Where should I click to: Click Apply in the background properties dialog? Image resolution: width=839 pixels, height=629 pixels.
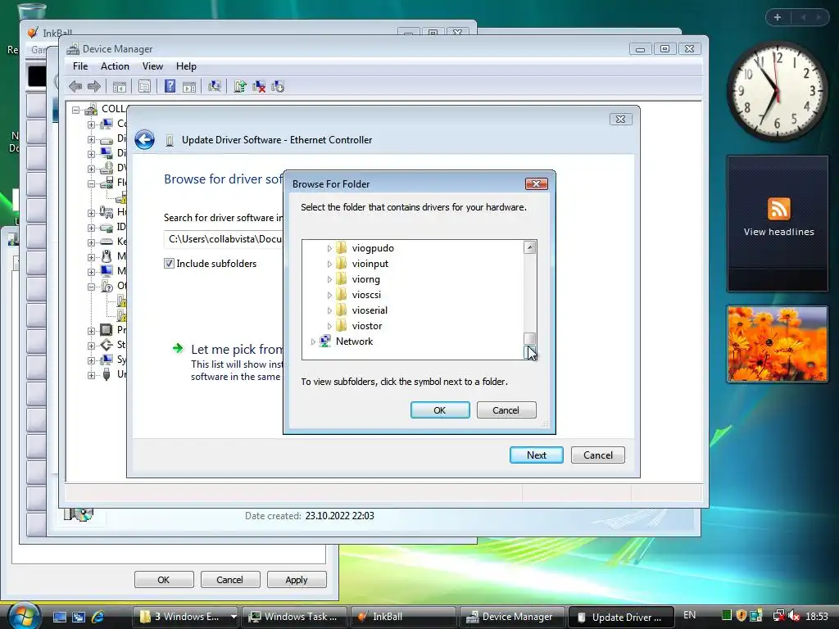click(x=297, y=580)
